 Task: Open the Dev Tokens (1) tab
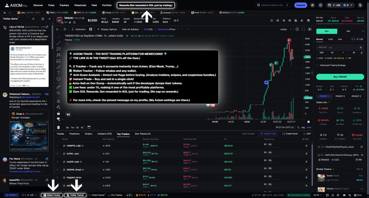(143, 134)
